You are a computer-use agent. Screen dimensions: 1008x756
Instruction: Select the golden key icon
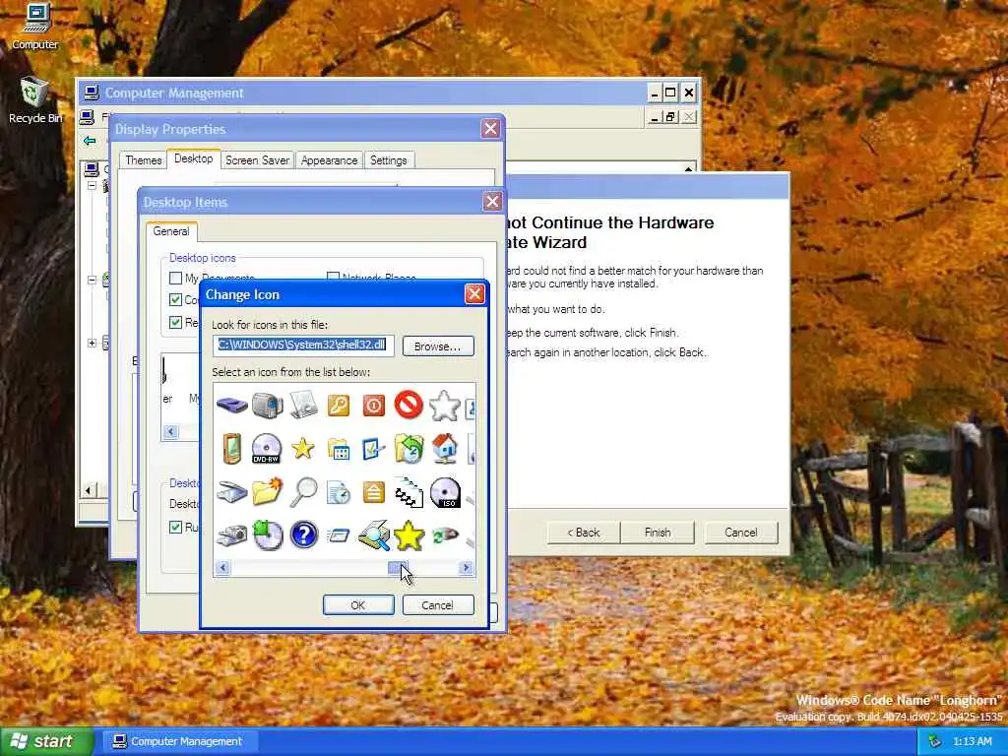point(339,405)
